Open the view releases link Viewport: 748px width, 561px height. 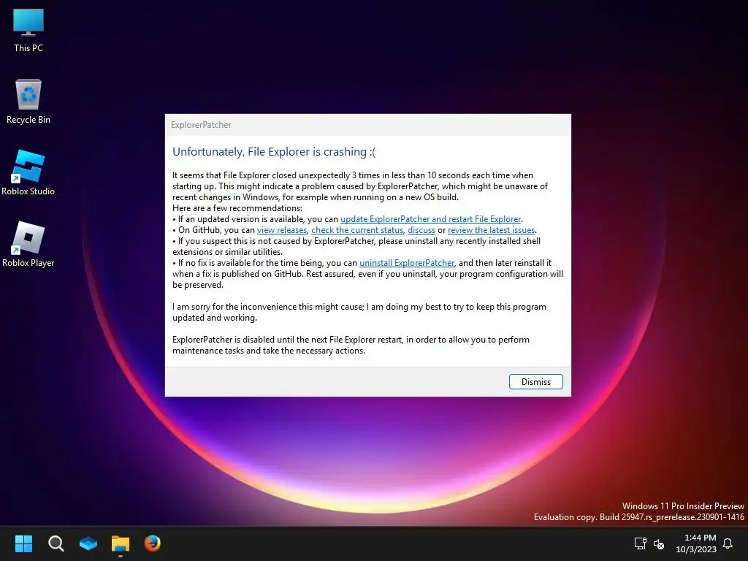(x=282, y=230)
